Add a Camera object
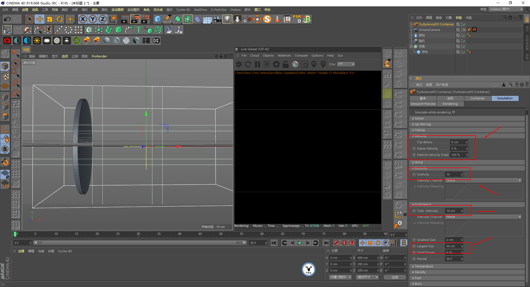 tap(218, 19)
